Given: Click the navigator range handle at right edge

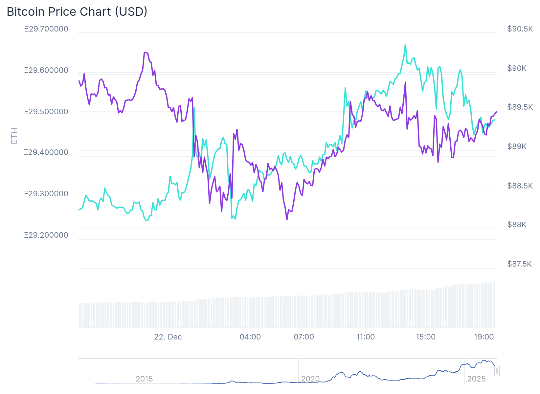Looking at the screenshot, I should pyautogui.click(x=497, y=371).
